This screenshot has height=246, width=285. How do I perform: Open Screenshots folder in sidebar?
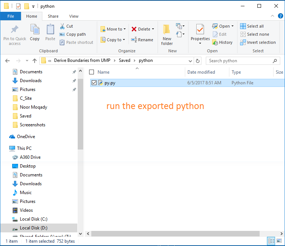[29, 125]
